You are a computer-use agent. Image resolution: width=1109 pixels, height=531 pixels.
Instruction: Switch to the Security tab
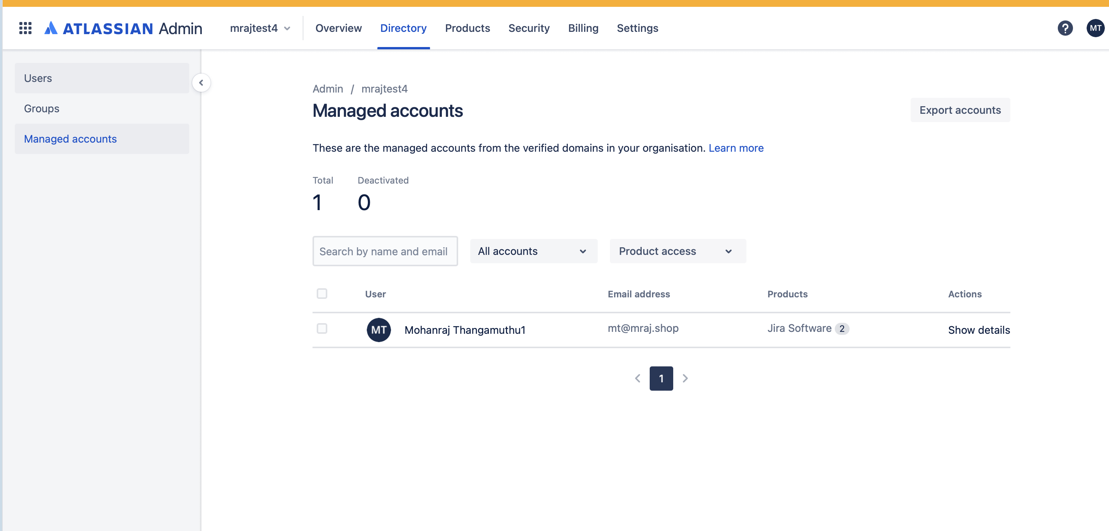tap(529, 28)
